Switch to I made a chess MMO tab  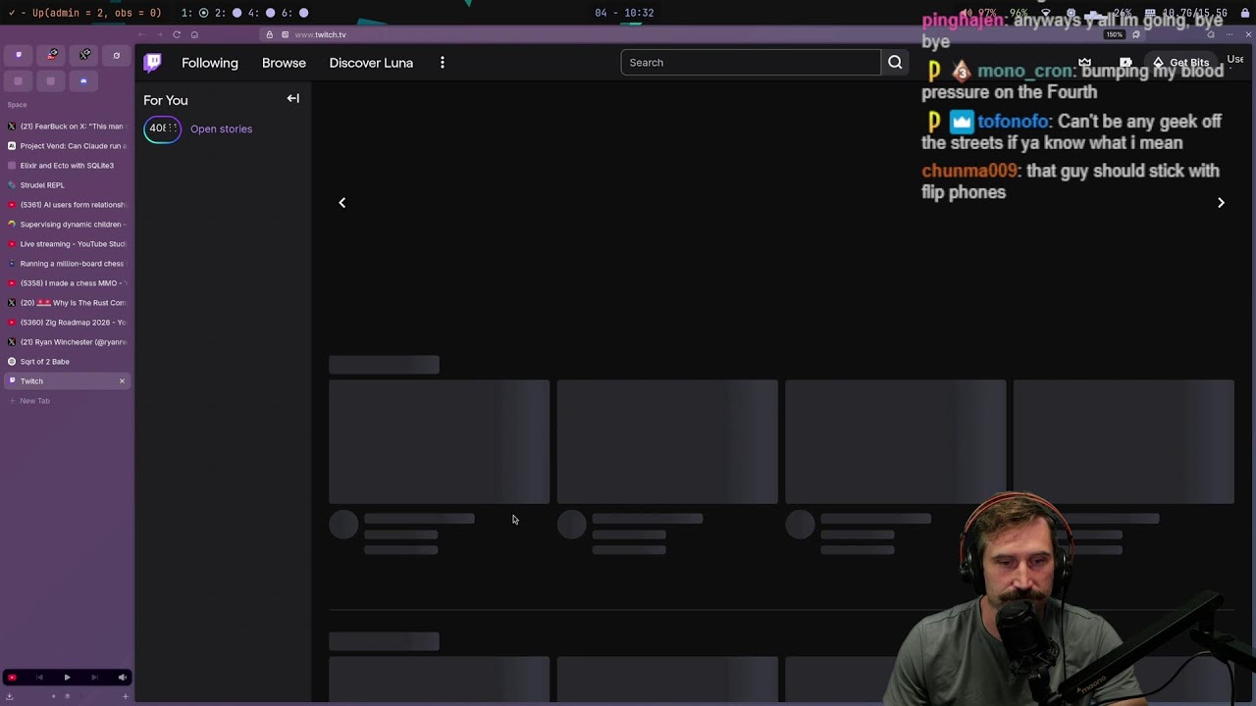(67, 283)
